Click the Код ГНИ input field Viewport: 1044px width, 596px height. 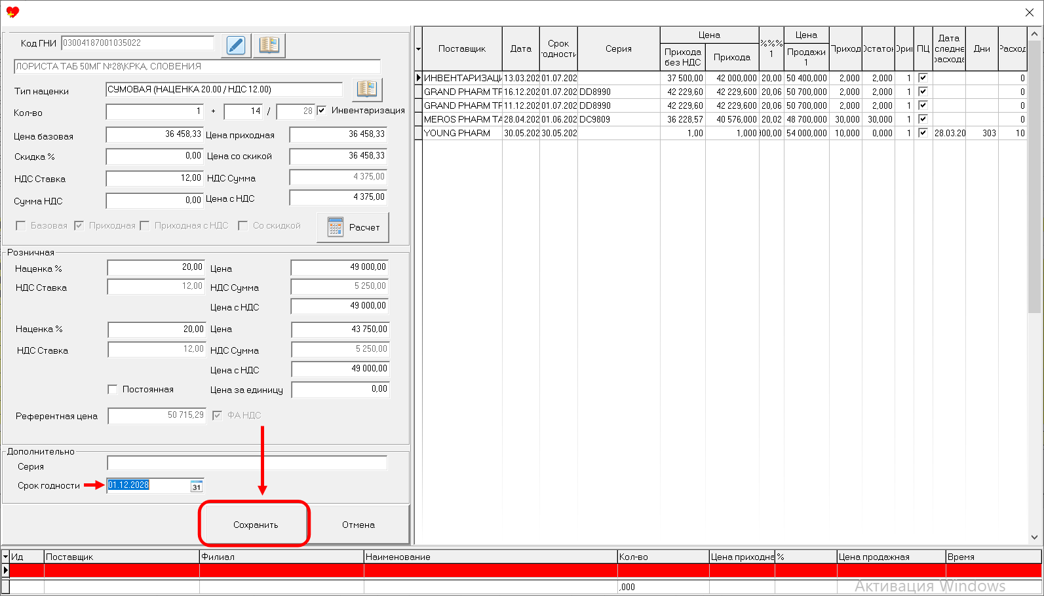[138, 43]
